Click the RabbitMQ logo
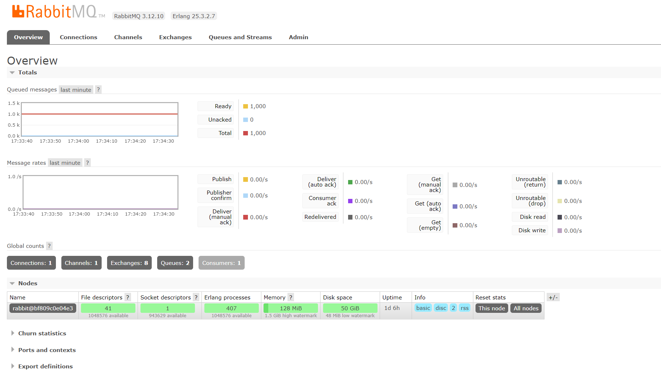 [x=58, y=12]
